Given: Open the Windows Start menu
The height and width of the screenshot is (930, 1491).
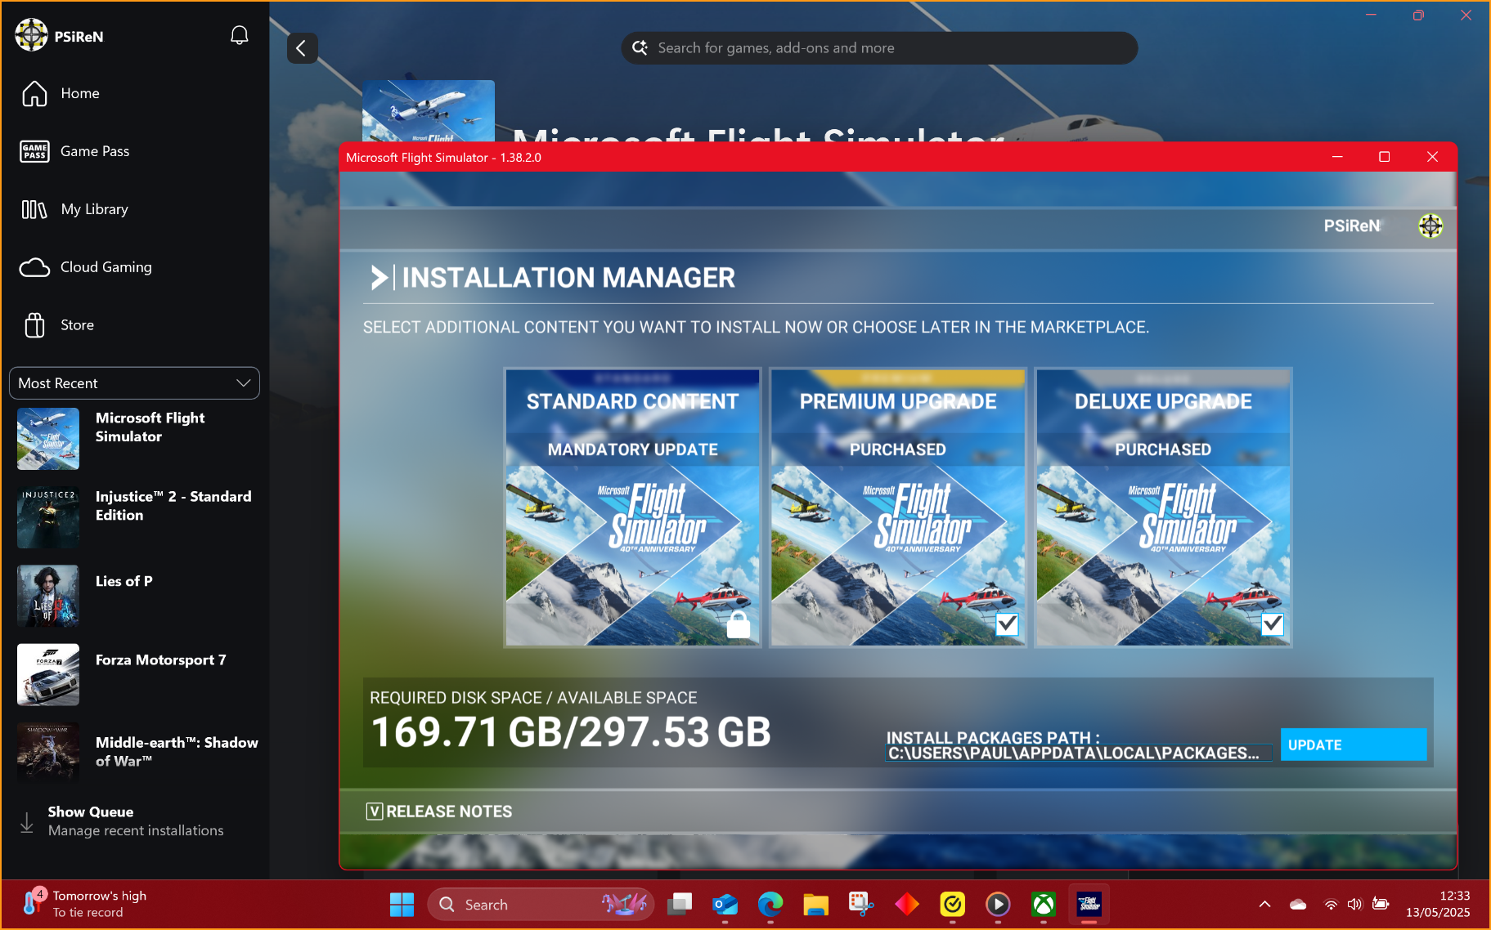Looking at the screenshot, I should tap(402, 905).
